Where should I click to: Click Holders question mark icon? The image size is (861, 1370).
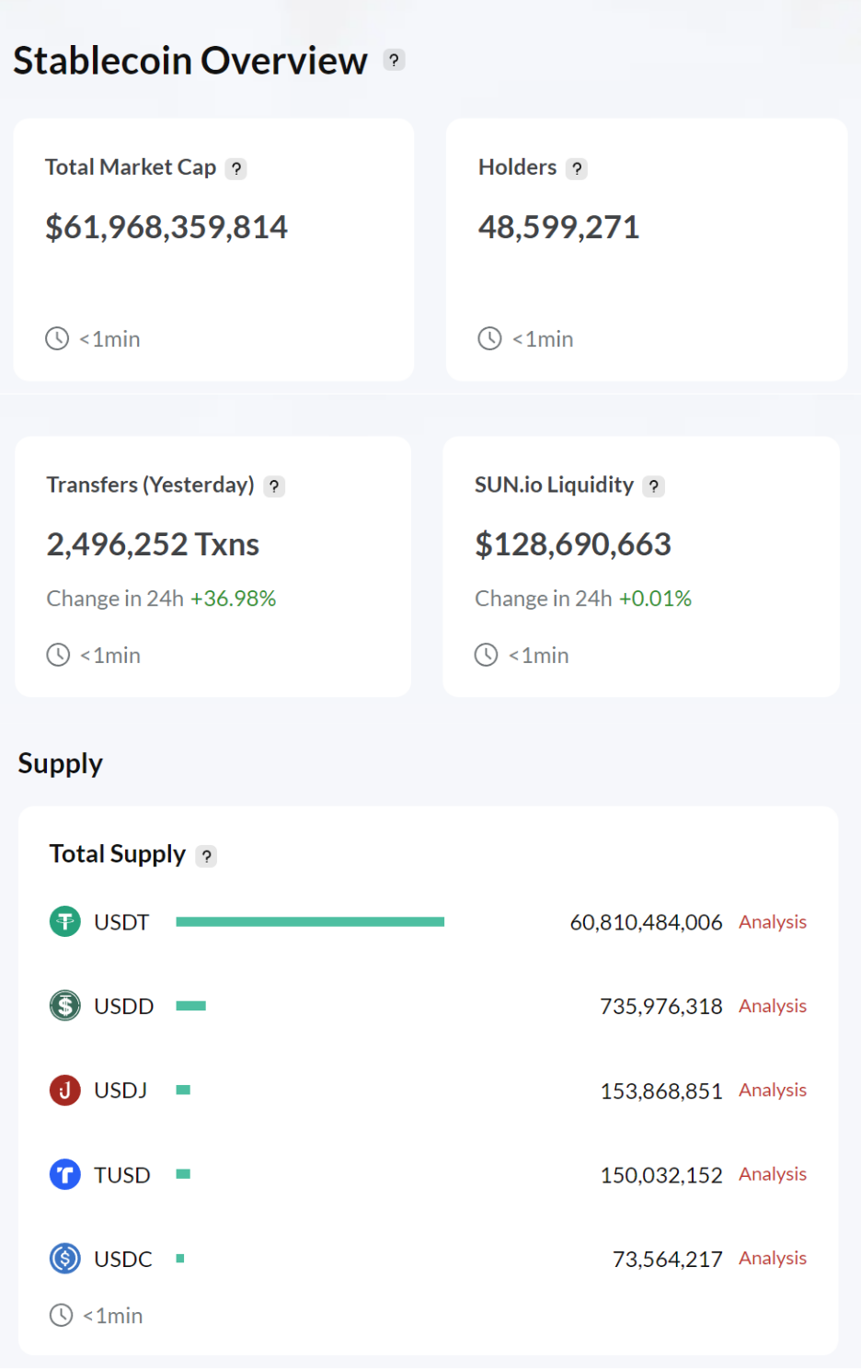pos(577,168)
